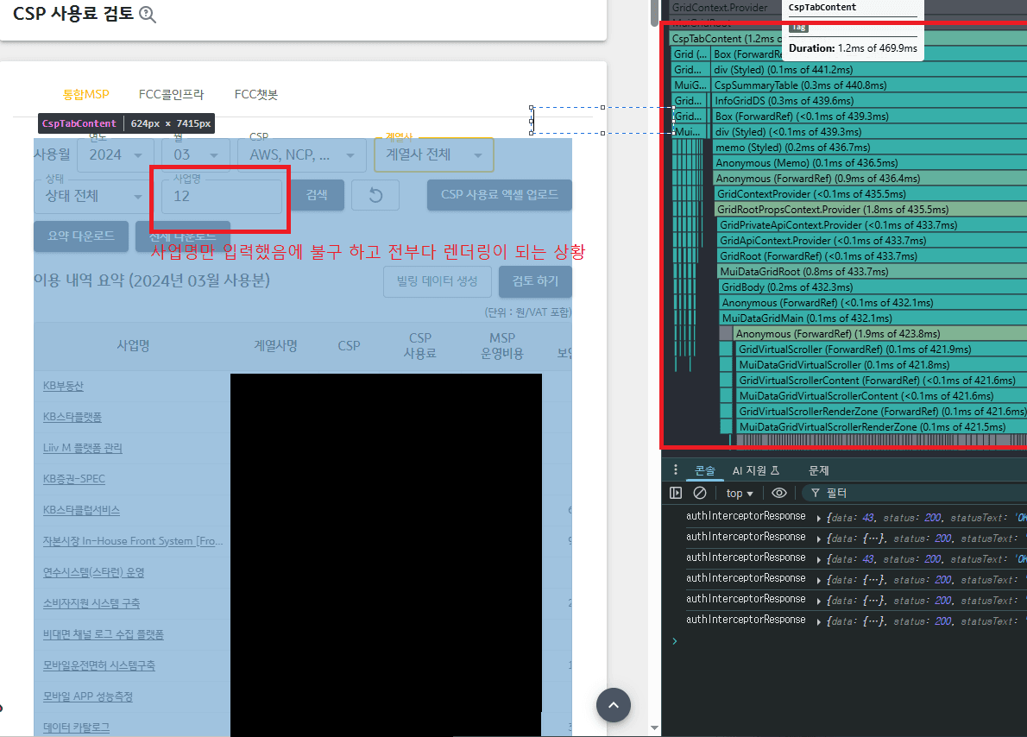
Task: Click the scroll-to-top arrow button
Action: tap(614, 705)
